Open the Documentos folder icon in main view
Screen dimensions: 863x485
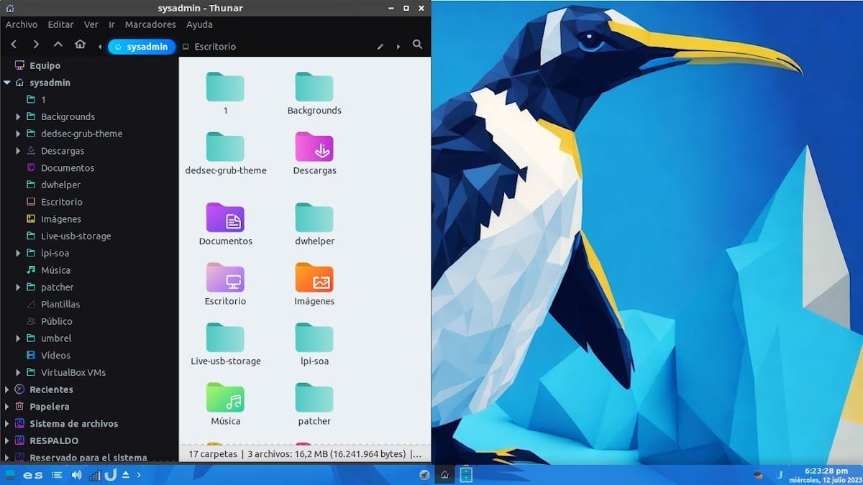point(225,218)
